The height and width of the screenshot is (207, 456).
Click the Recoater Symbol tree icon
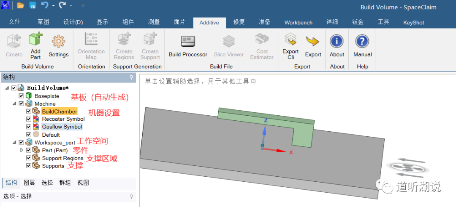click(x=36, y=119)
